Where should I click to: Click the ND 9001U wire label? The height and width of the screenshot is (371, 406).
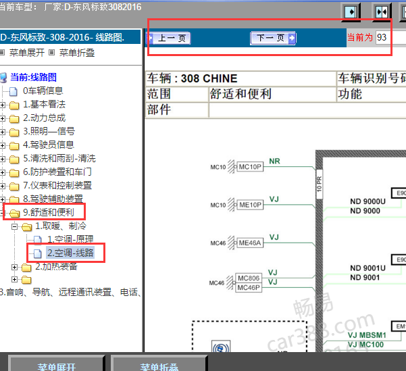tap(367, 268)
